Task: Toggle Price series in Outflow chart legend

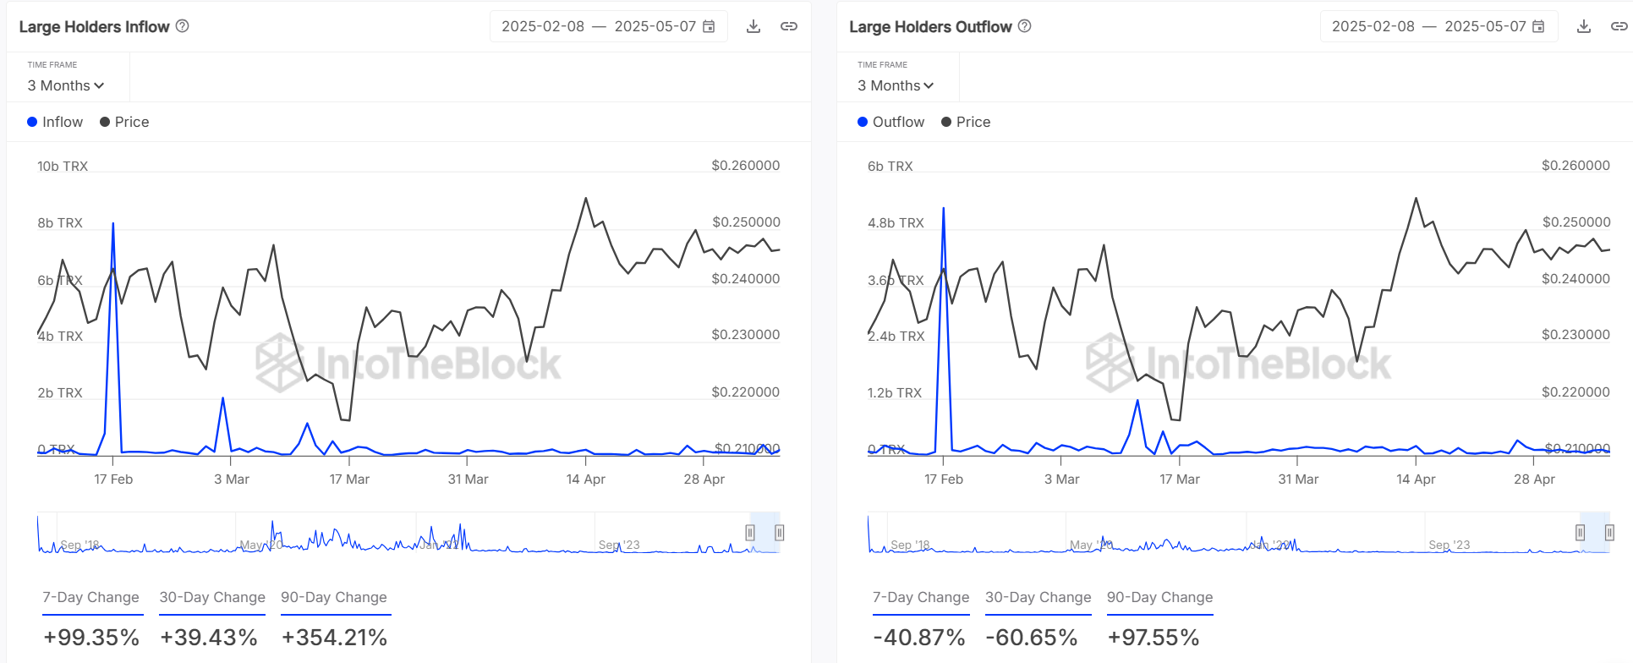Action: pos(966,122)
